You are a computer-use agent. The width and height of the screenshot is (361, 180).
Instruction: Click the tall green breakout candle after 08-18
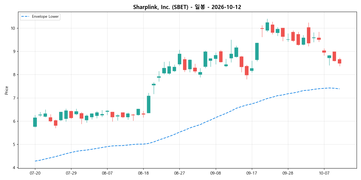(149, 104)
